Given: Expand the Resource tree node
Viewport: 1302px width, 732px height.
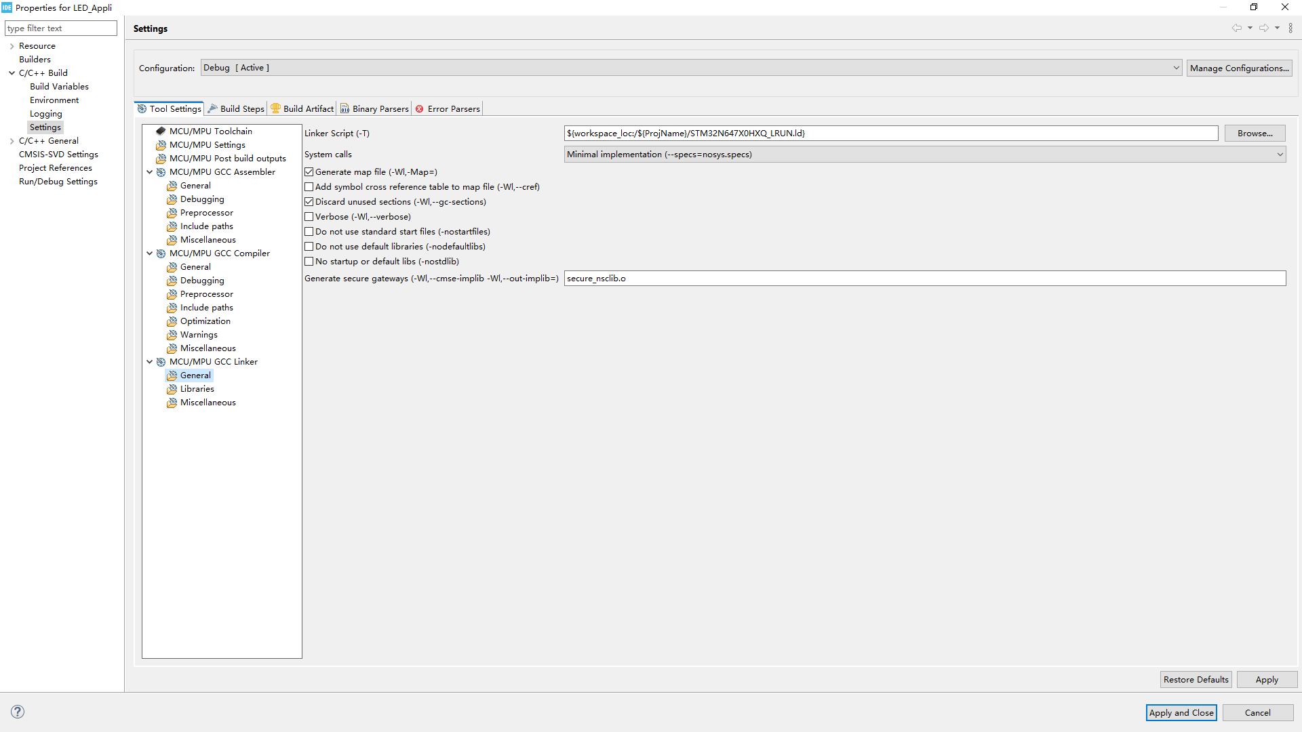Looking at the screenshot, I should 12,46.
